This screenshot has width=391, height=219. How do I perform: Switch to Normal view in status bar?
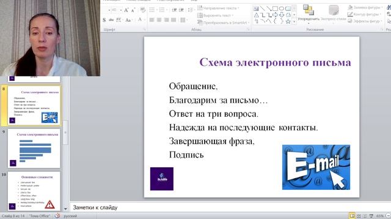[352, 216]
